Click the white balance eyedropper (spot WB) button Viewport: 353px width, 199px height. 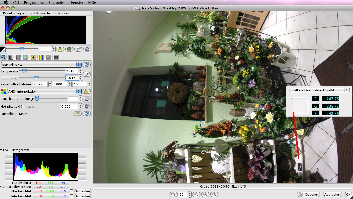[x=87, y=74]
